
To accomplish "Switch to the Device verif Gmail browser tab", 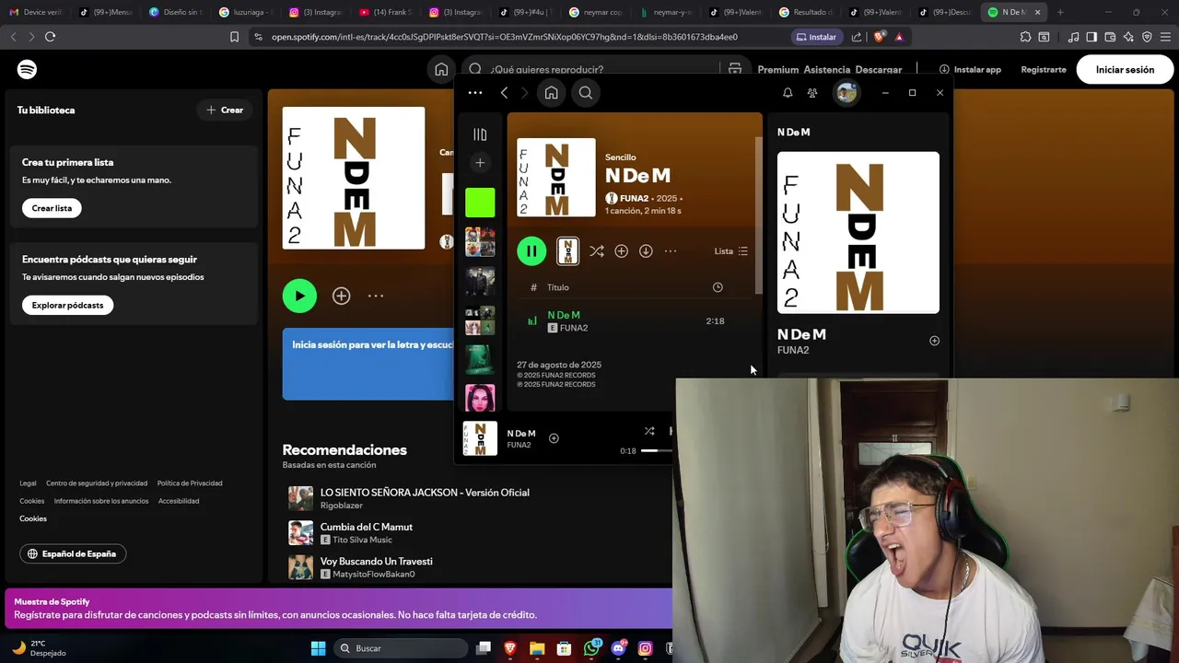I will tap(36, 12).
